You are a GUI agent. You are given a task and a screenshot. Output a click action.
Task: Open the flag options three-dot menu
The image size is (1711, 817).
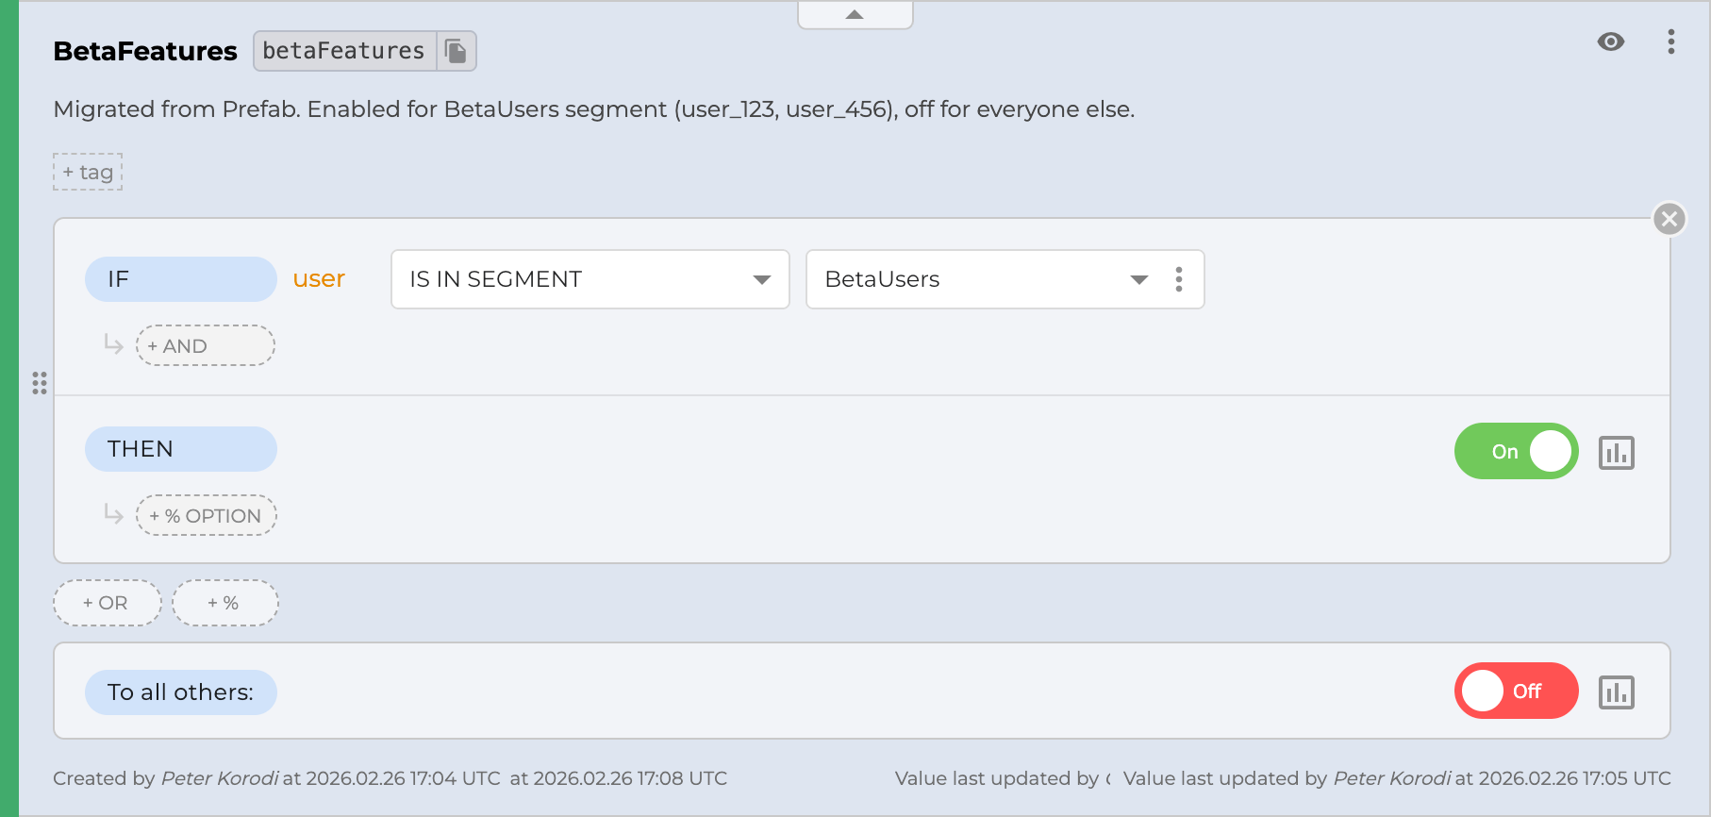1671,42
